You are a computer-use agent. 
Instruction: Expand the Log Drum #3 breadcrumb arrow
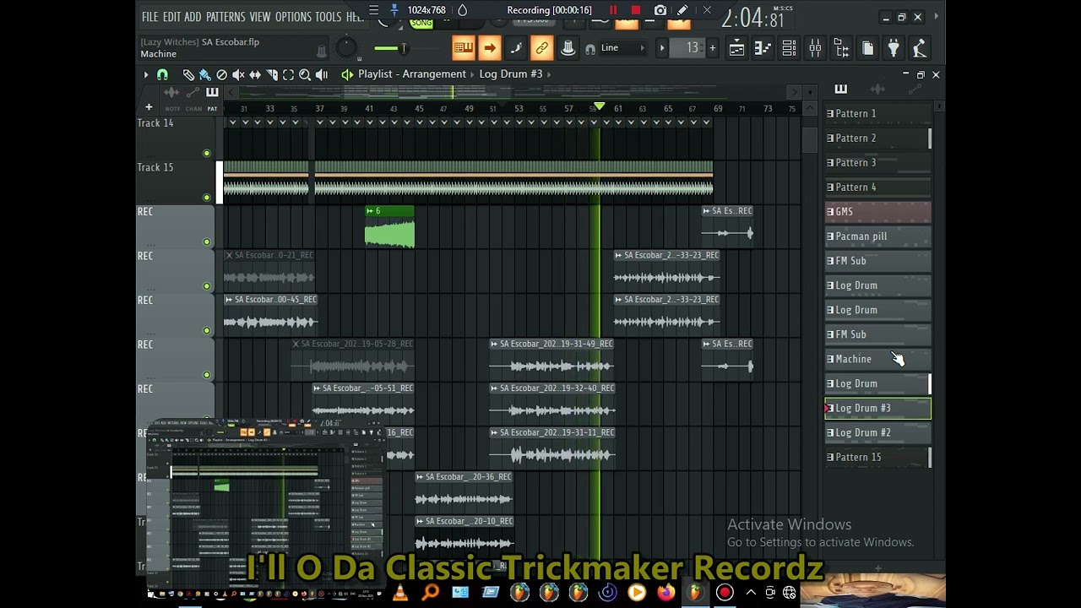(549, 74)
